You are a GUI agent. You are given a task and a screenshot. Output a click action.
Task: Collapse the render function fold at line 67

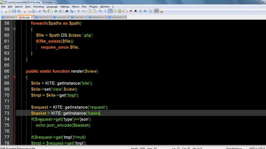click(15, 77)
